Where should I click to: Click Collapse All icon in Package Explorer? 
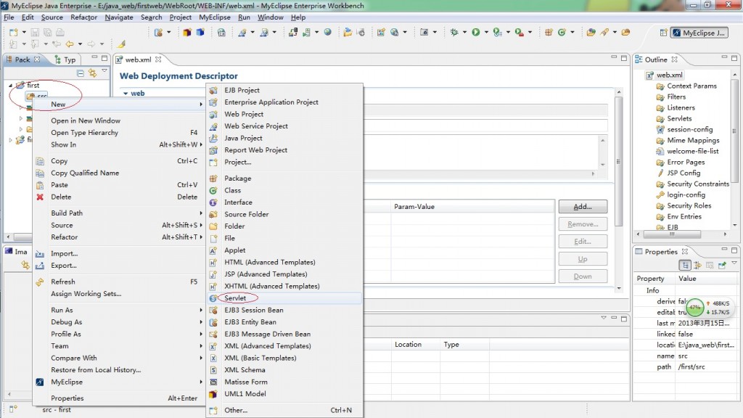pyautogui.click(x=81, y=73)
